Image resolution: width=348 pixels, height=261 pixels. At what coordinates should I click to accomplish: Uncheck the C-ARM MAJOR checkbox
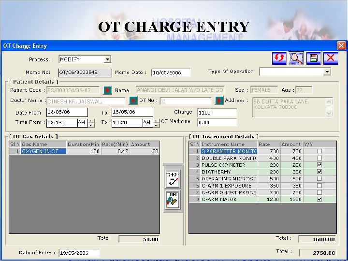click(319, 199)
